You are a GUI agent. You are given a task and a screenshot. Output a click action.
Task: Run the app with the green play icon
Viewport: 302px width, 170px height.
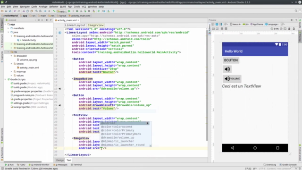point(69,11)
